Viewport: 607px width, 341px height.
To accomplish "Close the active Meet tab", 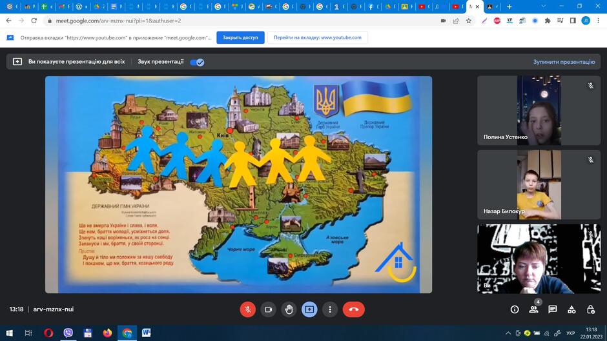I will pos(477,6).
